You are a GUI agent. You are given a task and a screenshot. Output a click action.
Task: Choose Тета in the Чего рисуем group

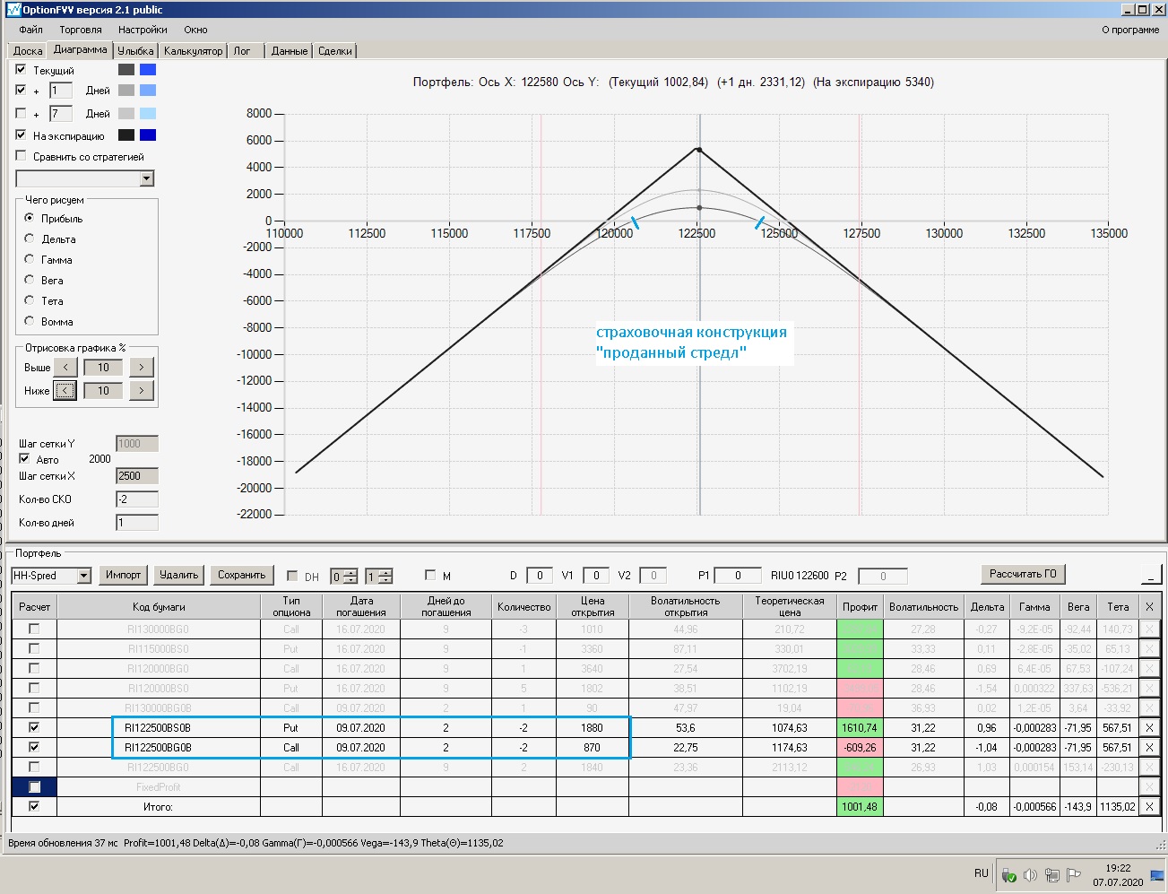click(30, 301)
